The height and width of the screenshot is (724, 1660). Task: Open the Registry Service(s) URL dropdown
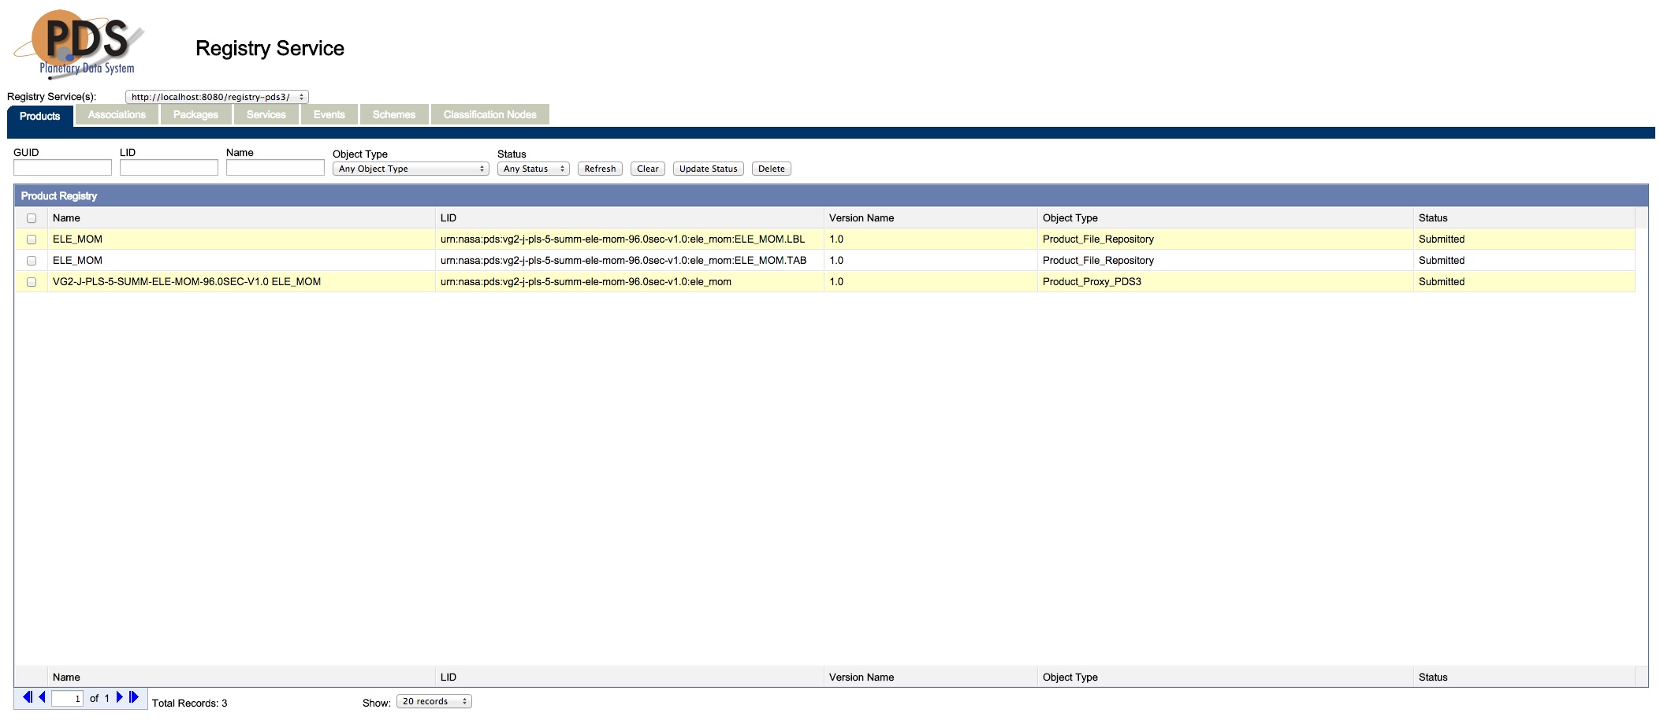(217, 97)
